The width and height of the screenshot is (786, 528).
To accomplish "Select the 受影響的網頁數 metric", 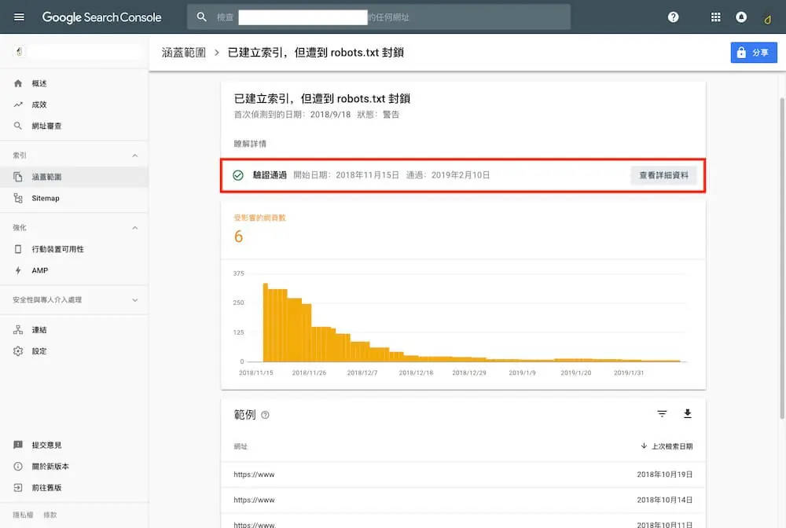I will (x=259, y=229).
